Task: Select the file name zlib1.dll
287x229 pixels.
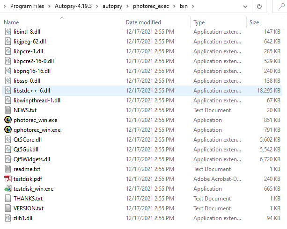Action: pos(23,218)
